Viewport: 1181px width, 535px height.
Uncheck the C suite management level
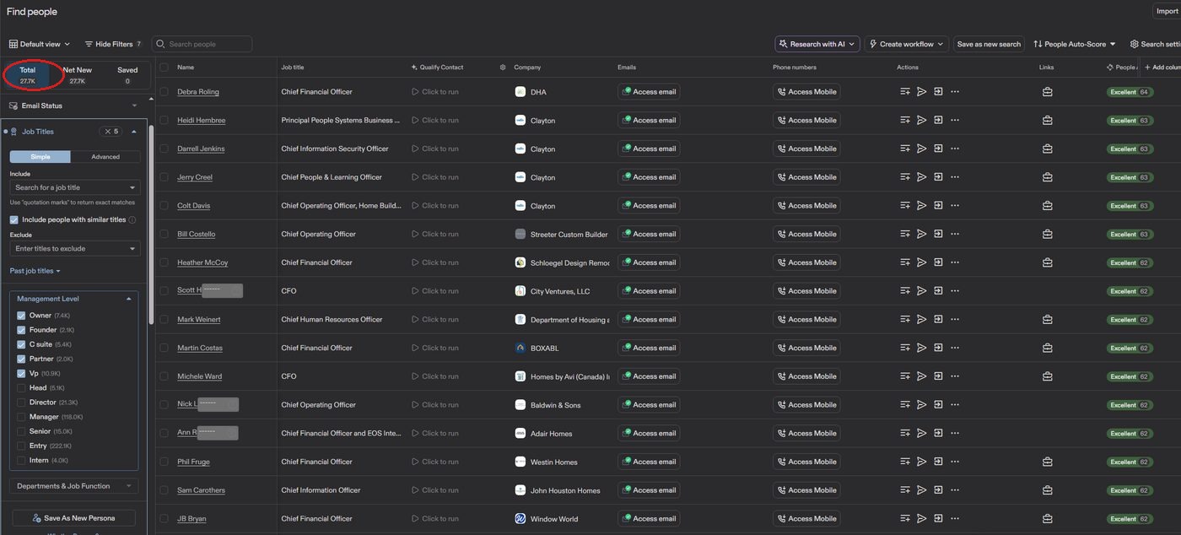pyautogui.click(x=21, y=344)
